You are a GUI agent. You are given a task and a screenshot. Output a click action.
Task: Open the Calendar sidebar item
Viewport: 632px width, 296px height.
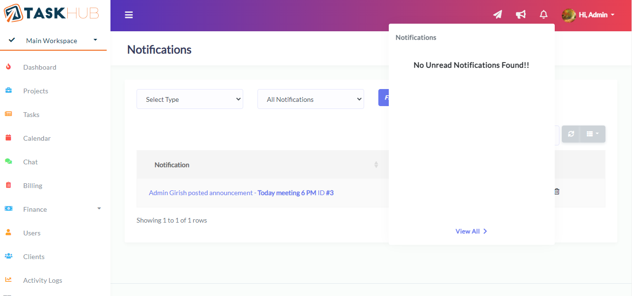coord(37,138)
